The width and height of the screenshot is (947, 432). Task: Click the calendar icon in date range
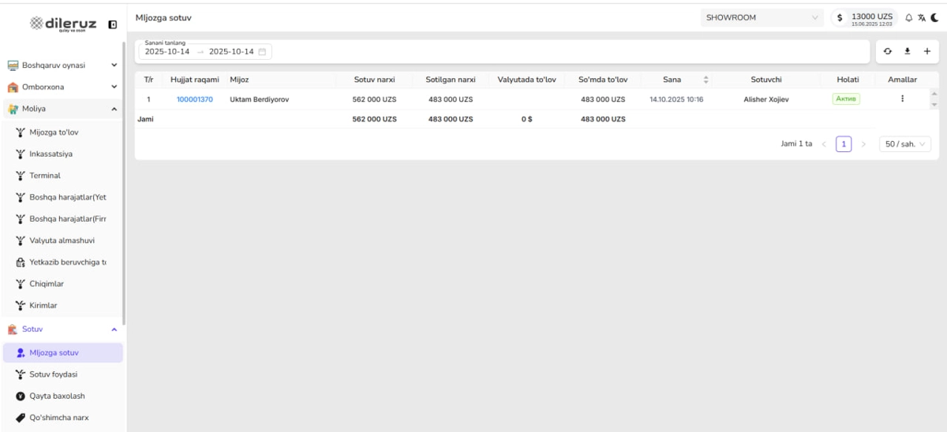(262, 52)
